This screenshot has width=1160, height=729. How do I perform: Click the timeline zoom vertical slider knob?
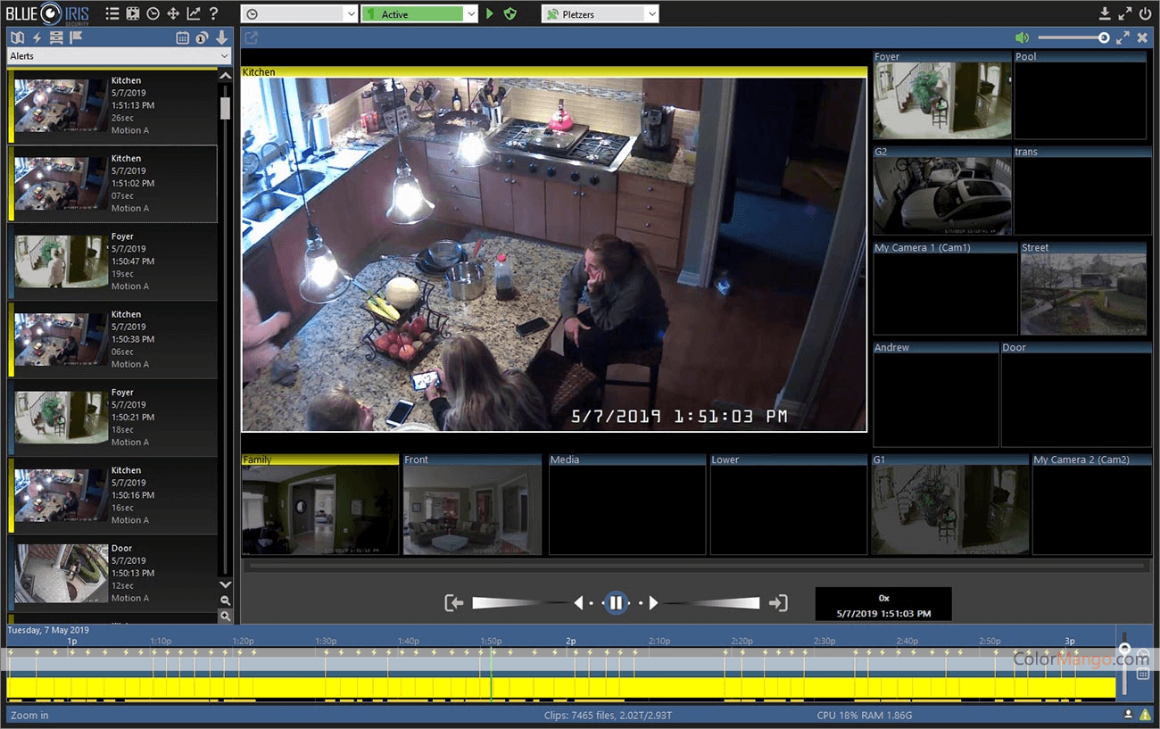point(1125,649)
